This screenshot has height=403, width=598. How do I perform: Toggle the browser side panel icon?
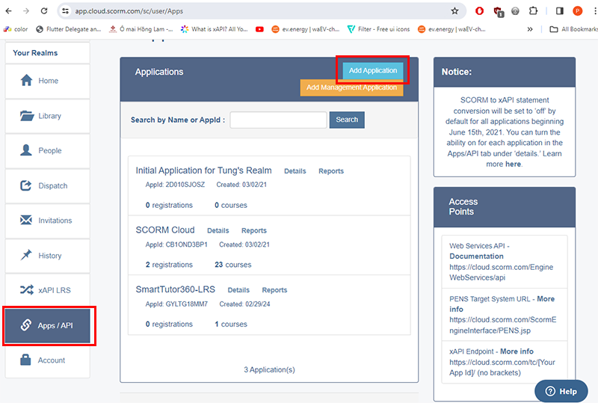click(559, 10)
